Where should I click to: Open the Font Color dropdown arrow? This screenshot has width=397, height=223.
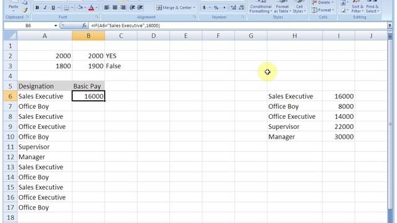pyautogui.click(x=97, y=8)
